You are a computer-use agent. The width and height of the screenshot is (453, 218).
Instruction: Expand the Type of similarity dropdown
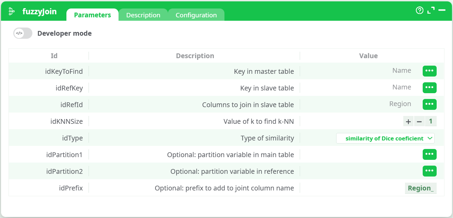[x=385, y=138]
